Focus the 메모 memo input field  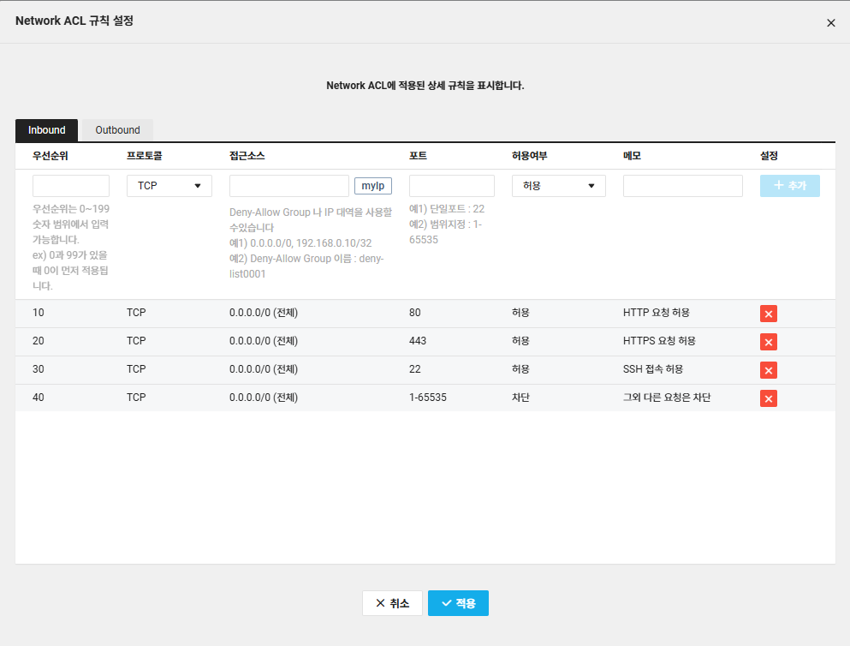(x=682, y=186)
